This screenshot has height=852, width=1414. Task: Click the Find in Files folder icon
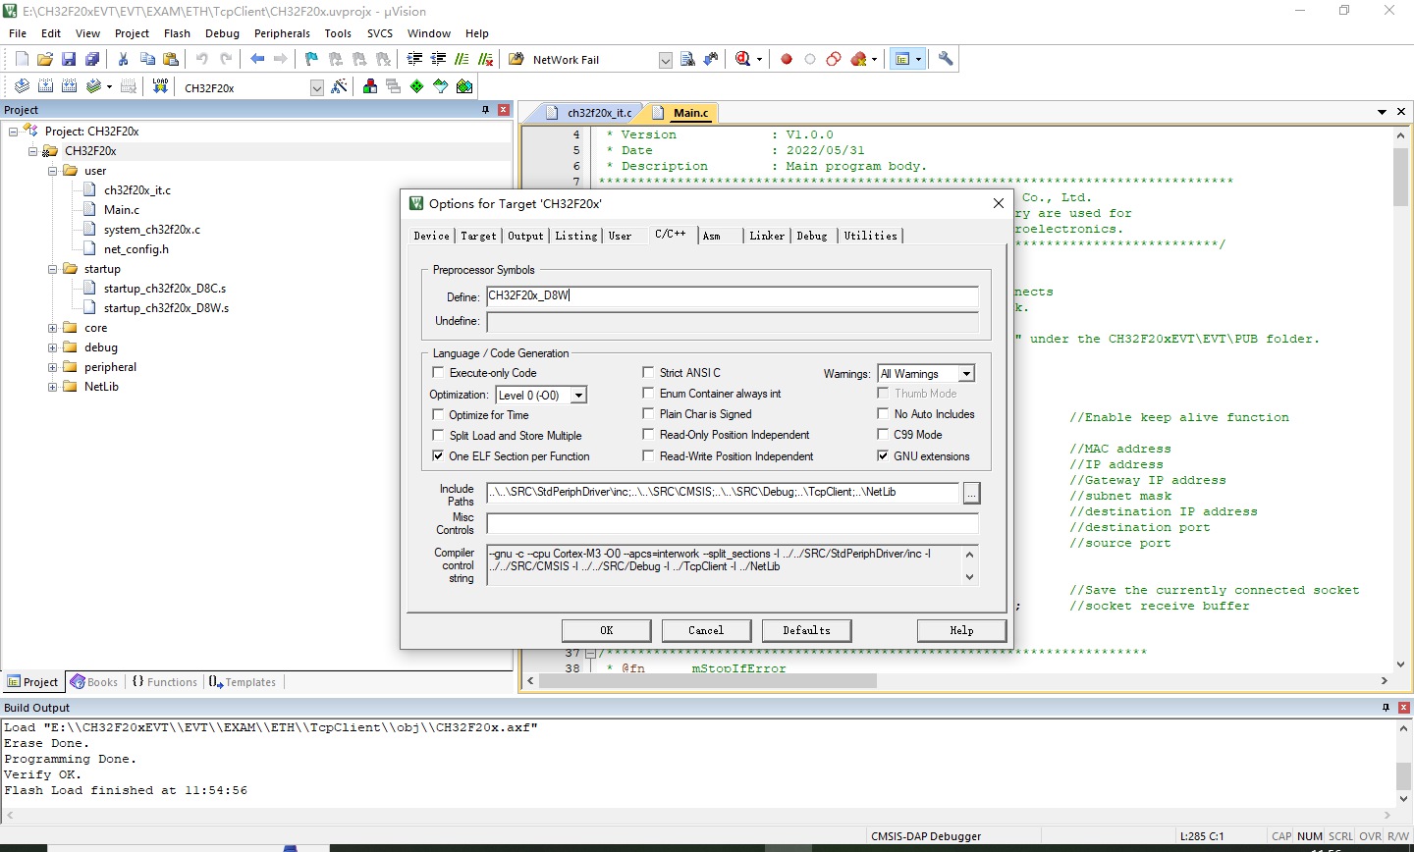517,59
